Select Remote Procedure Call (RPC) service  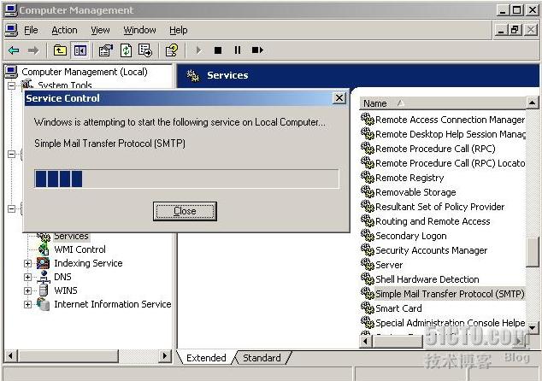[x=435, y=149]
